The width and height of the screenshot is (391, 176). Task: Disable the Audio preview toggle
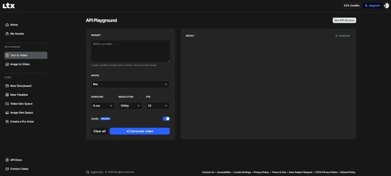[x=166, y=118]
